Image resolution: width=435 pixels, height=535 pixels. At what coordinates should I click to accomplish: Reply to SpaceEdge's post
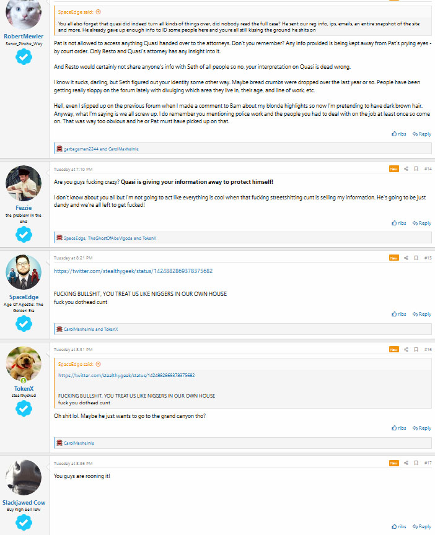(422, 314)
